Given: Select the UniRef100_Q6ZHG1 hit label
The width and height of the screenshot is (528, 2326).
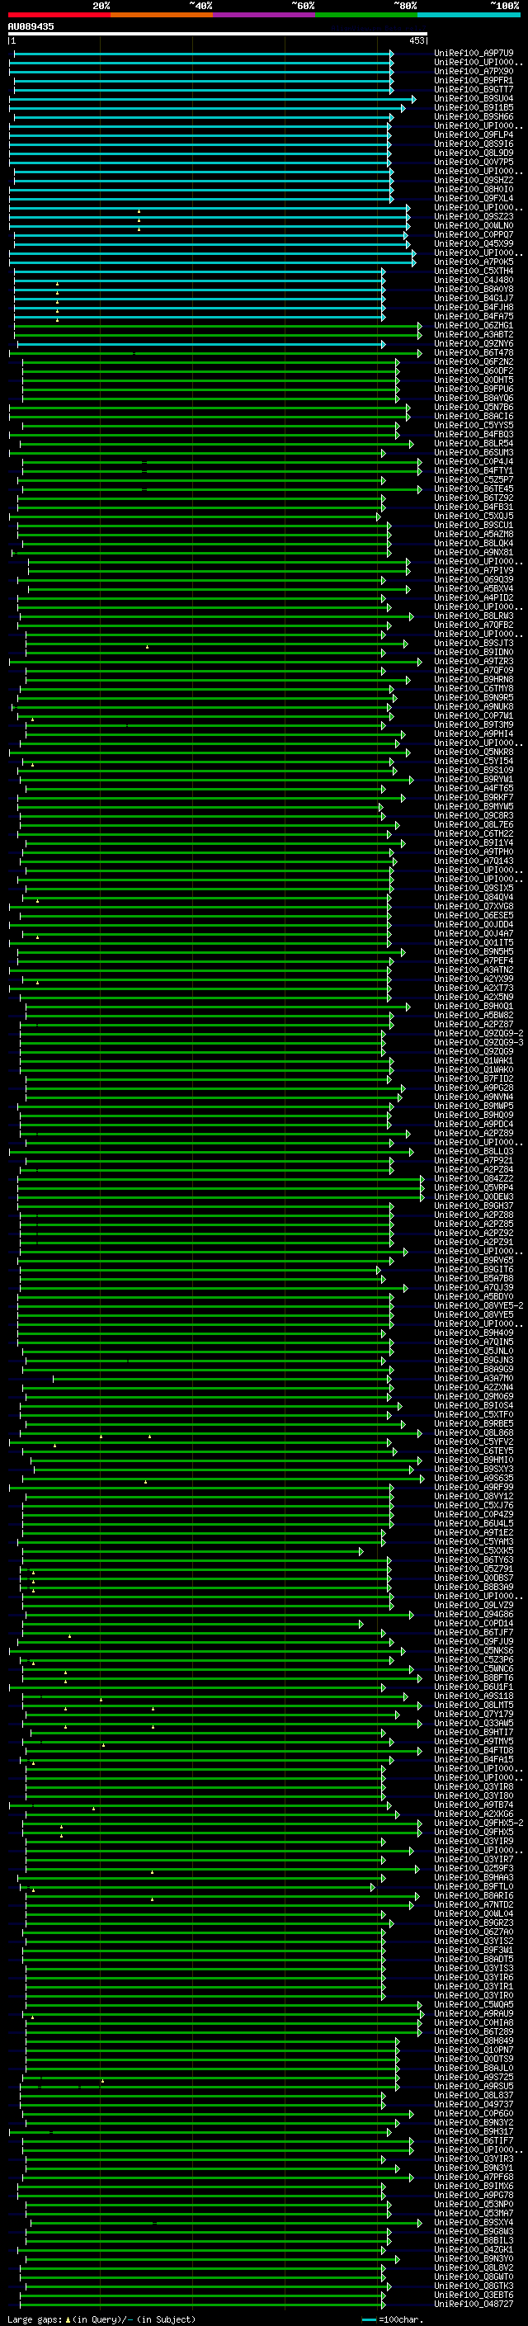Looking at the screenshot, I should point(474,325).
